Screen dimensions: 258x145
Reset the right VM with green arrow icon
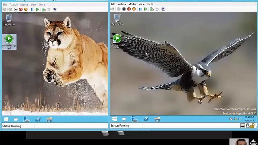[146, 9]
